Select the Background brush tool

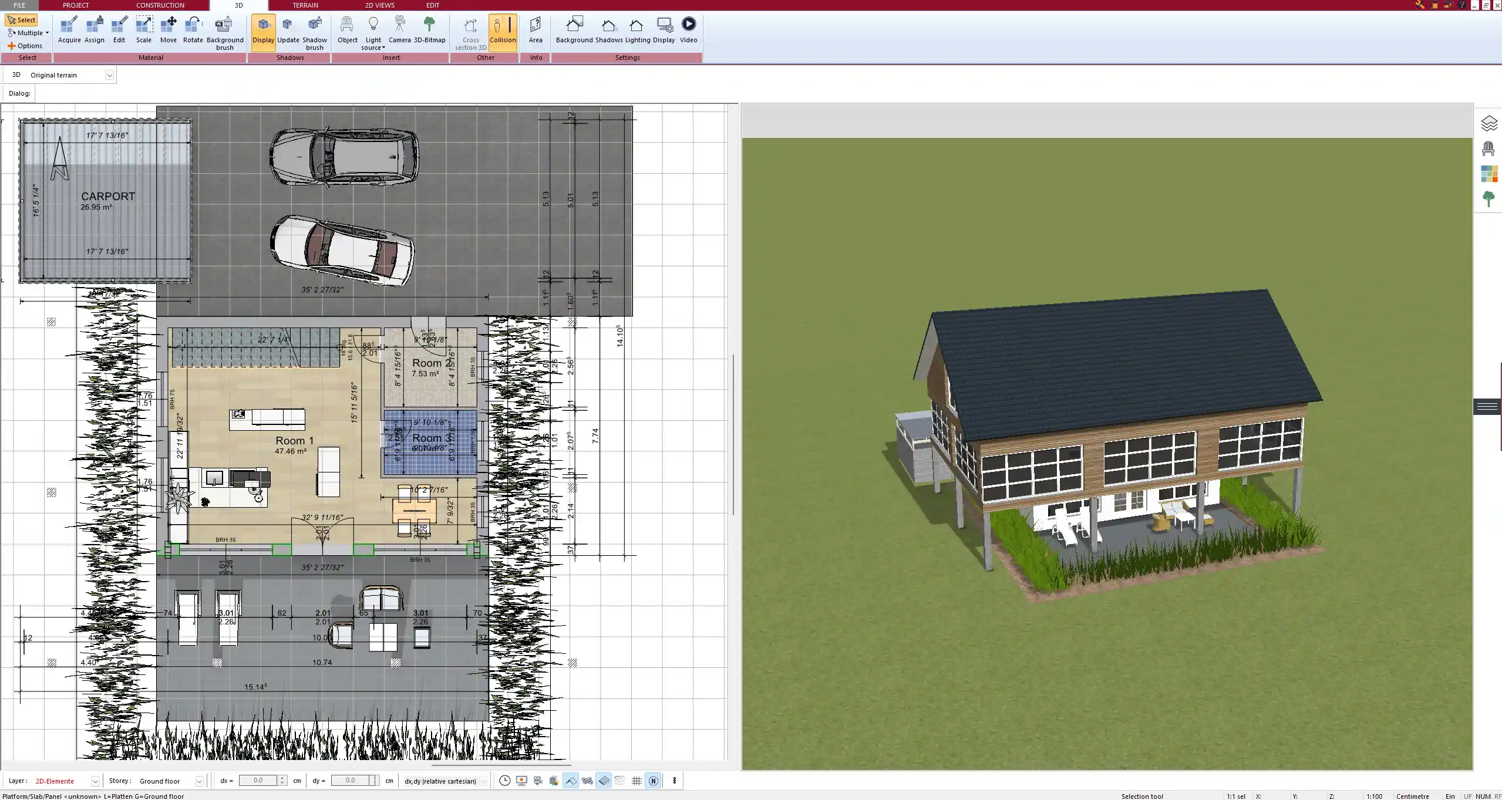click(224, 31)
